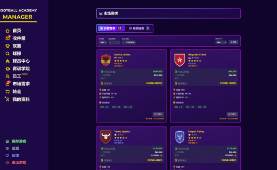Image resolution: width=277 pixels, height=170 pixels.
Task: Go to the 联赛 league section
Action: pos(13,46)
